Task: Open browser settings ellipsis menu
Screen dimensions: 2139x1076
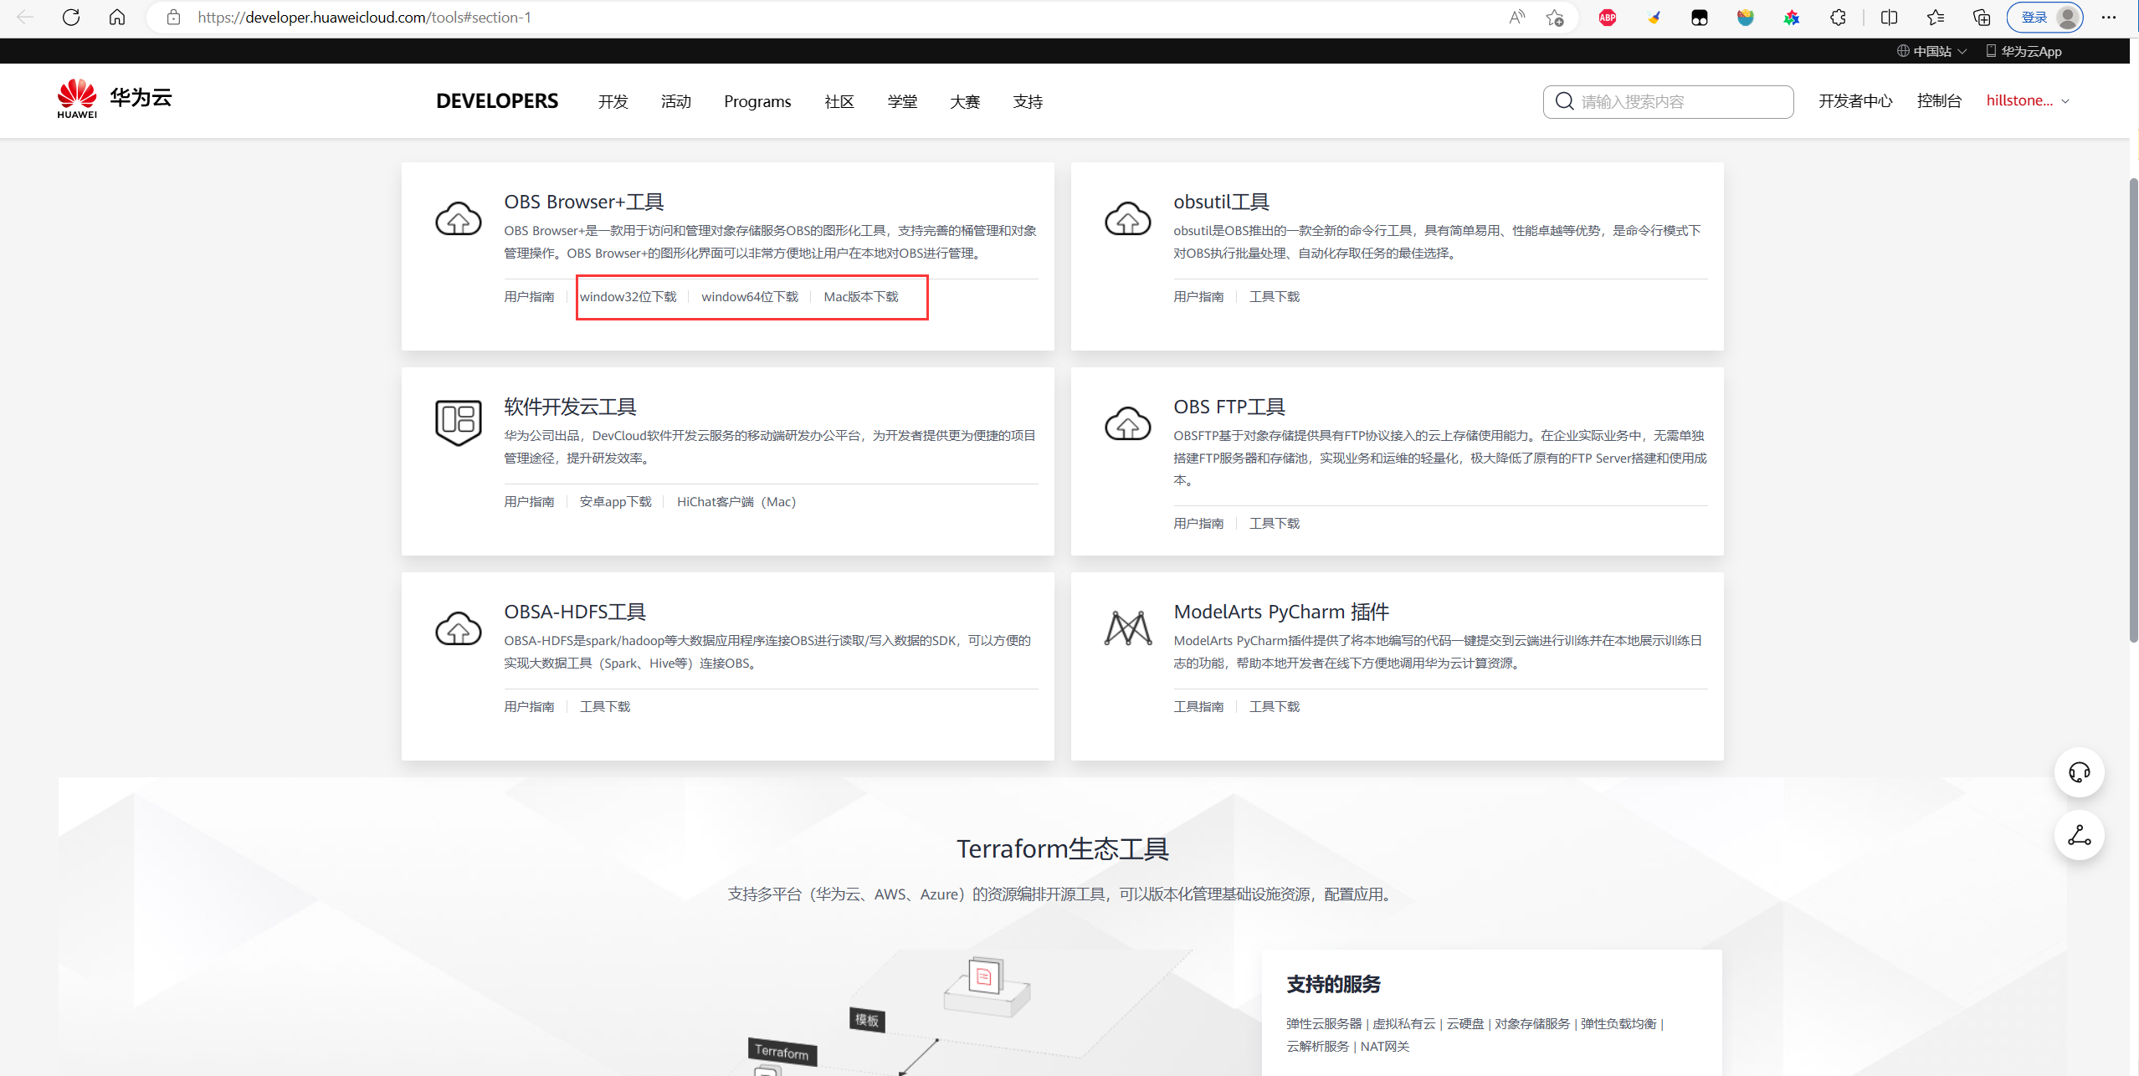Action: pos(2109,17)
